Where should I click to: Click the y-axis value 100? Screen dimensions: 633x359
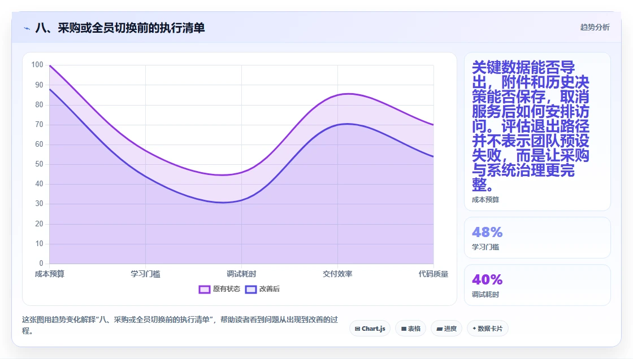(37, 64)
